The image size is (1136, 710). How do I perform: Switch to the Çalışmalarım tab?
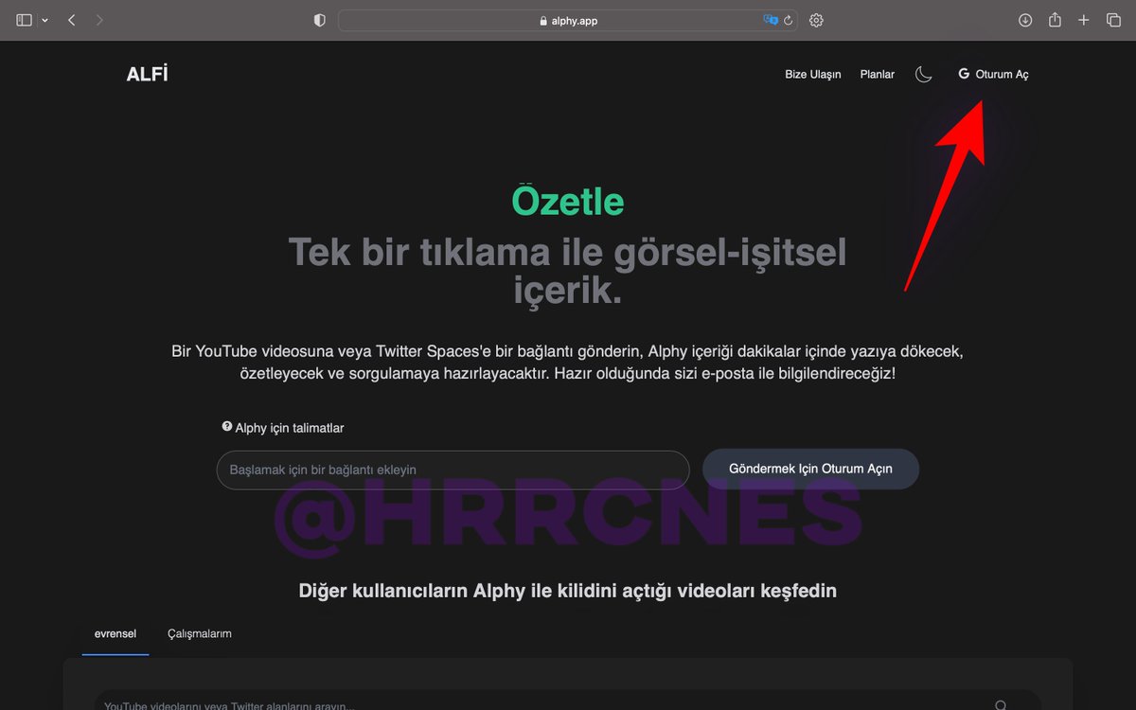point(200,633)
